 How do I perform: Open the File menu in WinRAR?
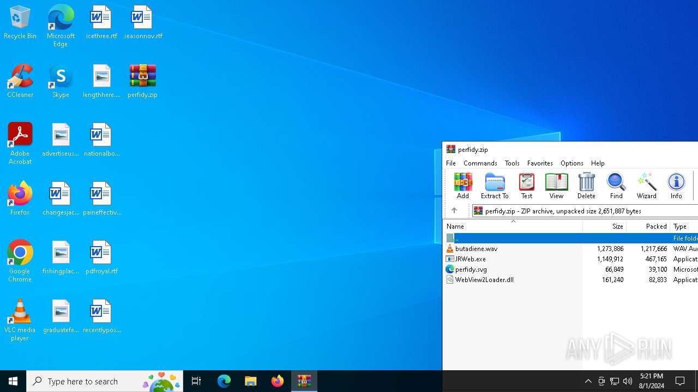(451, 163)
